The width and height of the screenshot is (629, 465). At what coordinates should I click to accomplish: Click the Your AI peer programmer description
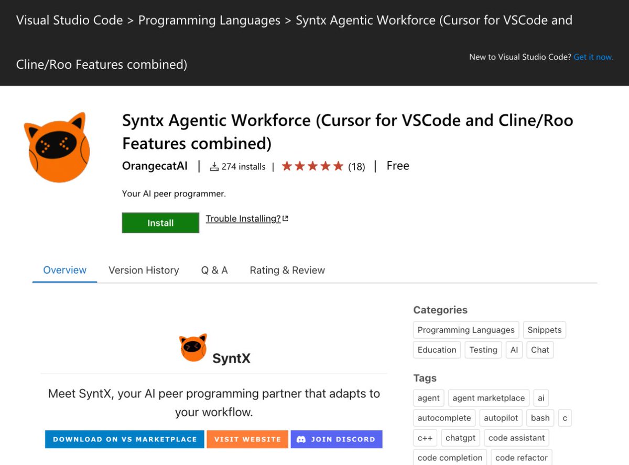coord(174,193)
